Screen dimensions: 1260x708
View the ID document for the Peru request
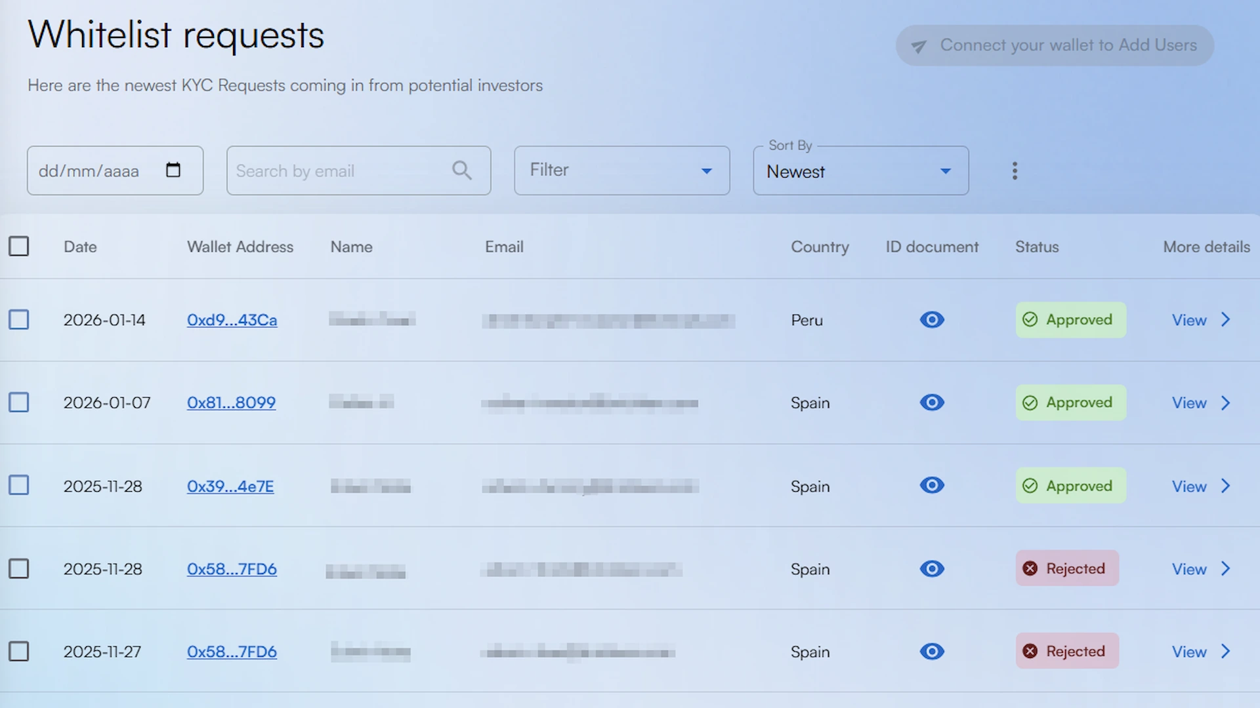(931, 320)
